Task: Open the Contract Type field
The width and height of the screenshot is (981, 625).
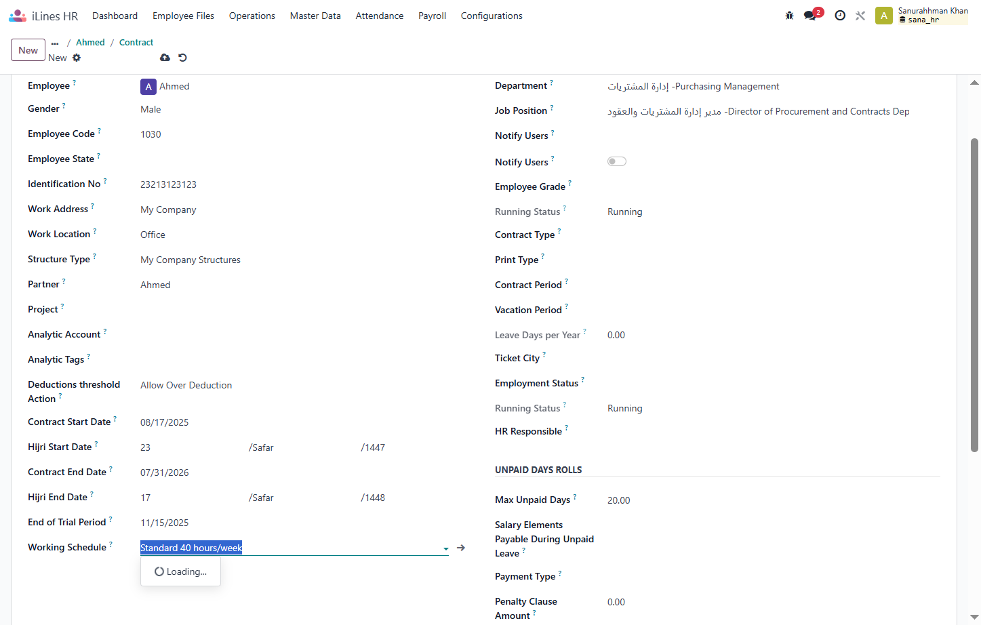Action: tap(773, 235)
